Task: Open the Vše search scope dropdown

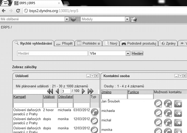Action: (128, 53)
